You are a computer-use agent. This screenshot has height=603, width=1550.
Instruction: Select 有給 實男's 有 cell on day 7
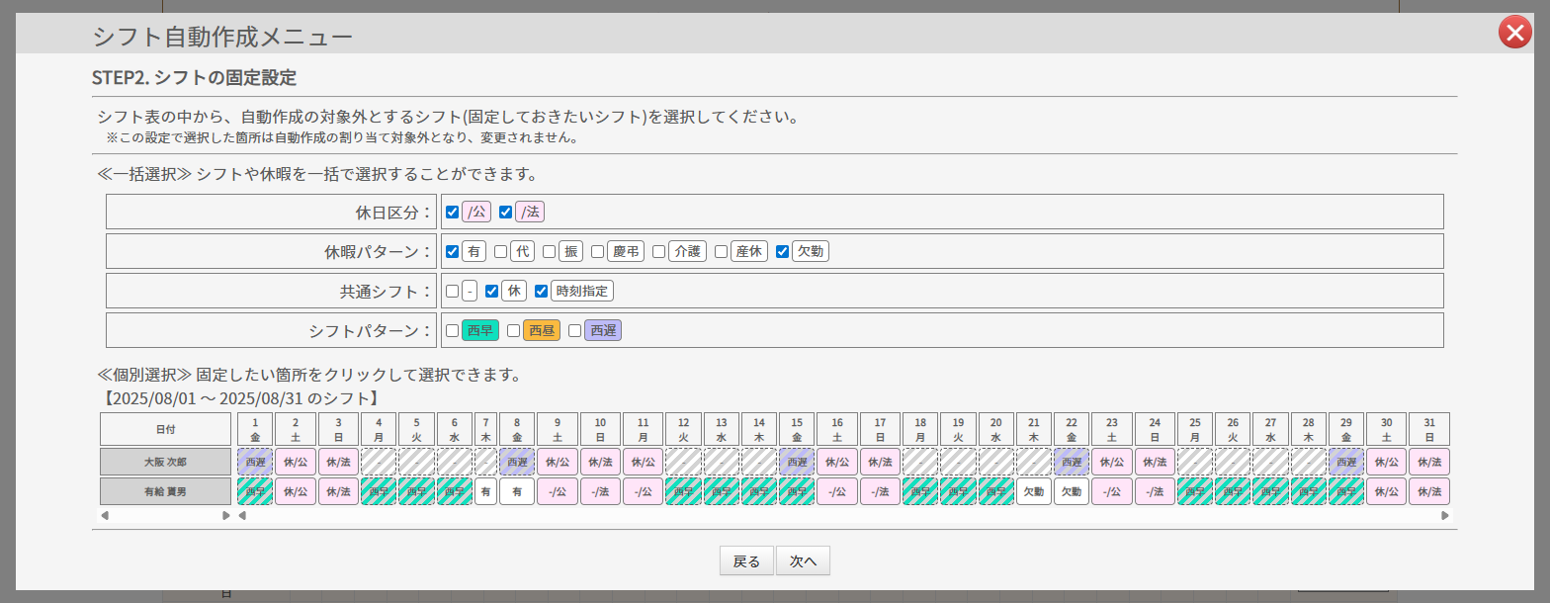[x=485, y=491]
